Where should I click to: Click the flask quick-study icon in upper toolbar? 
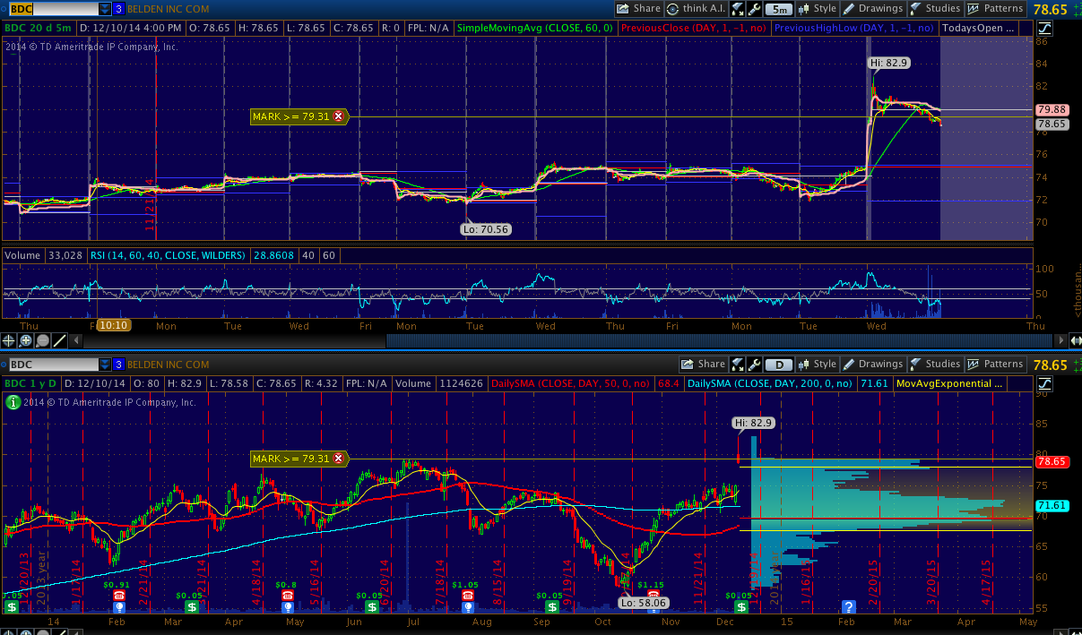[738, 9]
